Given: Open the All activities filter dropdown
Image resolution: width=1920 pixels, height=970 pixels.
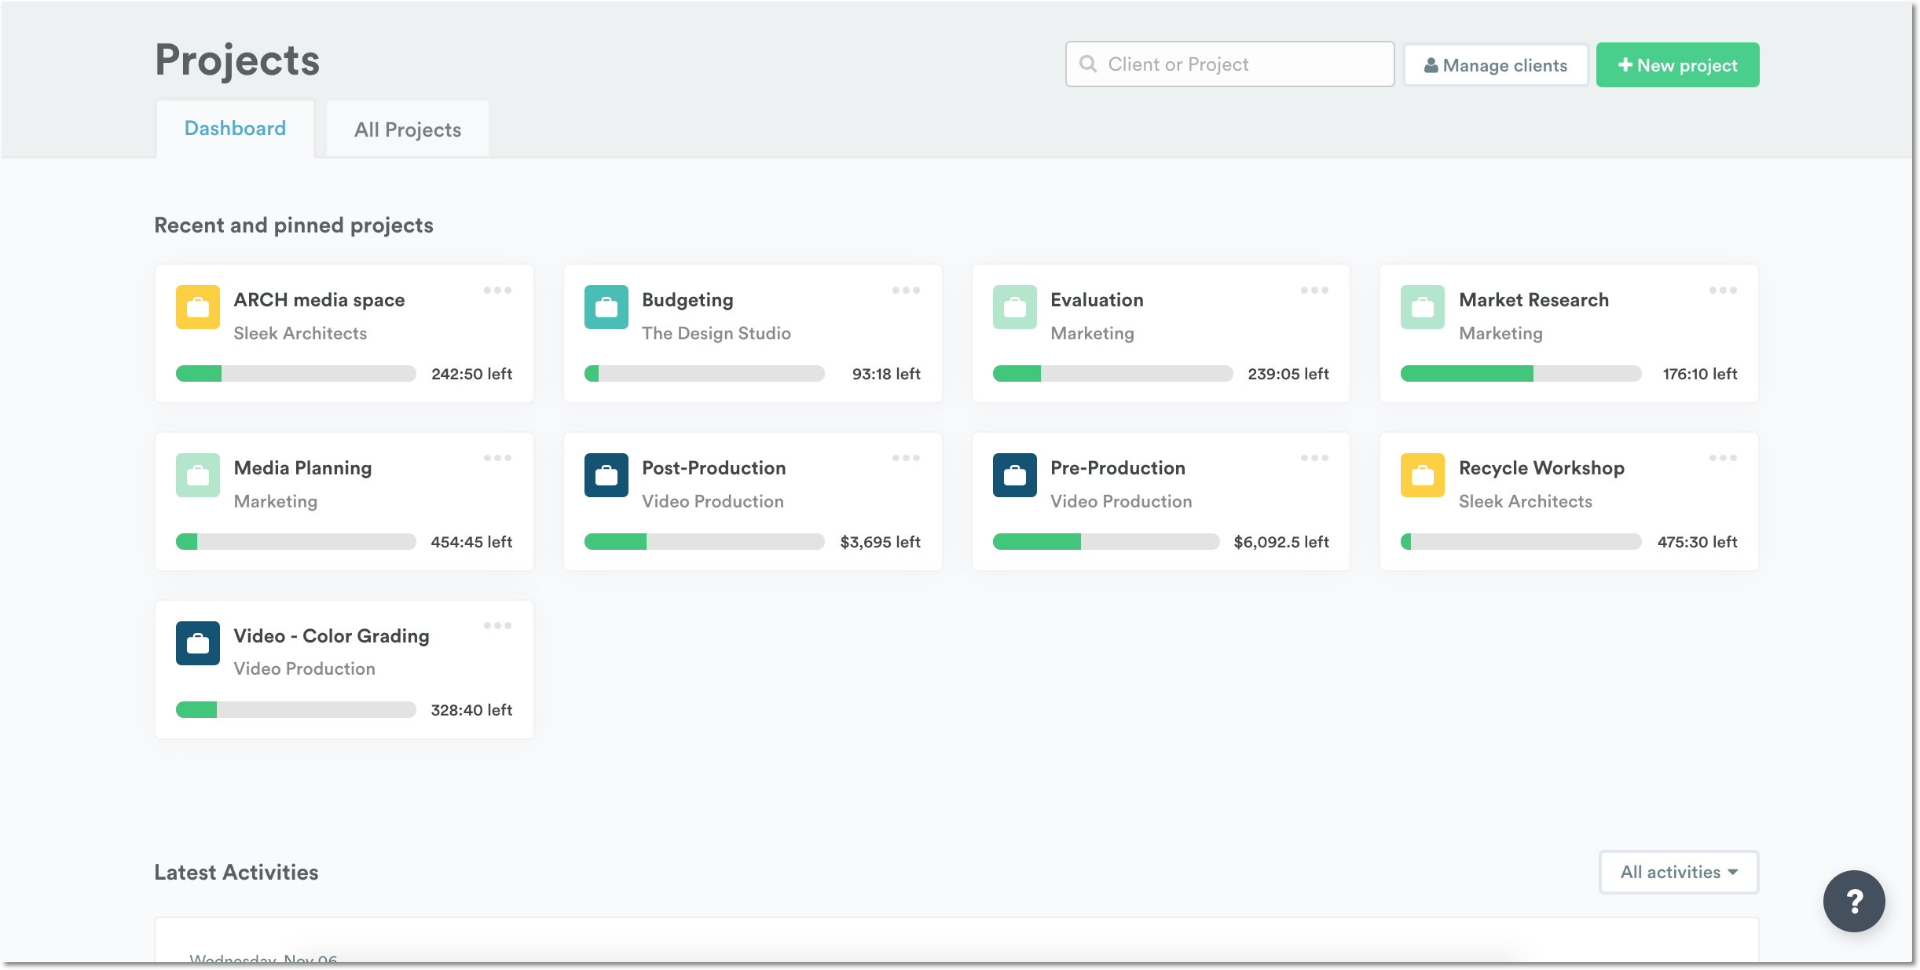Looking at the screenshot, I should tap(1678, 872).
